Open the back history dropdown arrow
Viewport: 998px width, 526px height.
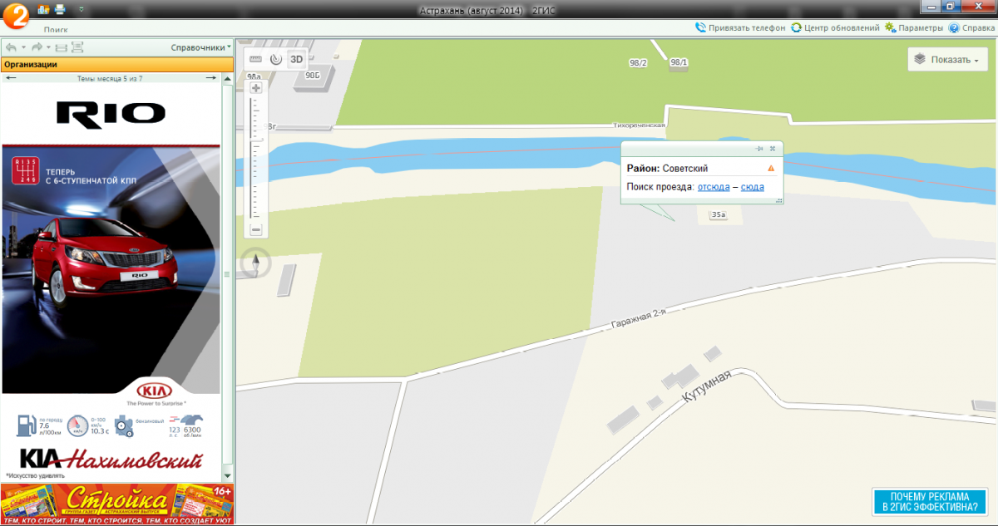click(23, 47)
